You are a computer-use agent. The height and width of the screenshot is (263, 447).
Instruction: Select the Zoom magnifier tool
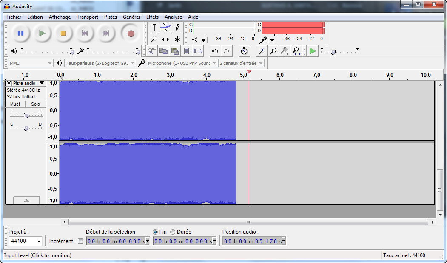[x=154, y=39]
